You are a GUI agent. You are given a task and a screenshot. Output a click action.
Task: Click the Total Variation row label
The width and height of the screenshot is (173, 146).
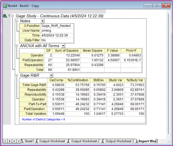point(33,114)
